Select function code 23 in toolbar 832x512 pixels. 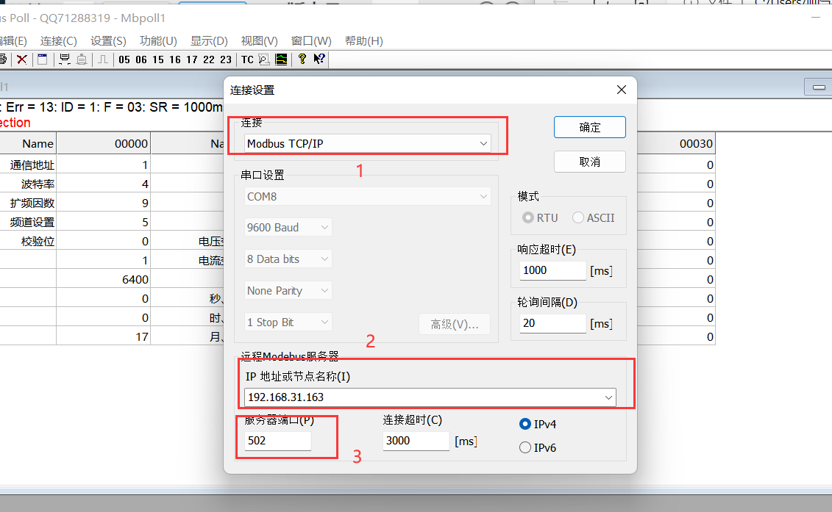pyautogui.click(x=225, y=60)
